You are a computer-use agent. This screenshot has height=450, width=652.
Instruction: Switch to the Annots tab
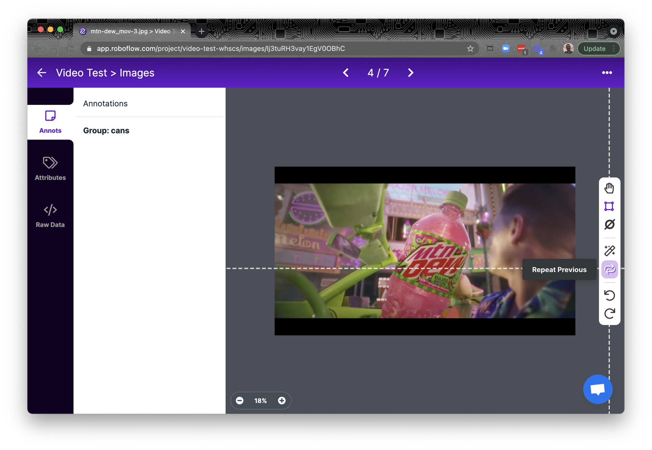click(50, 122)
